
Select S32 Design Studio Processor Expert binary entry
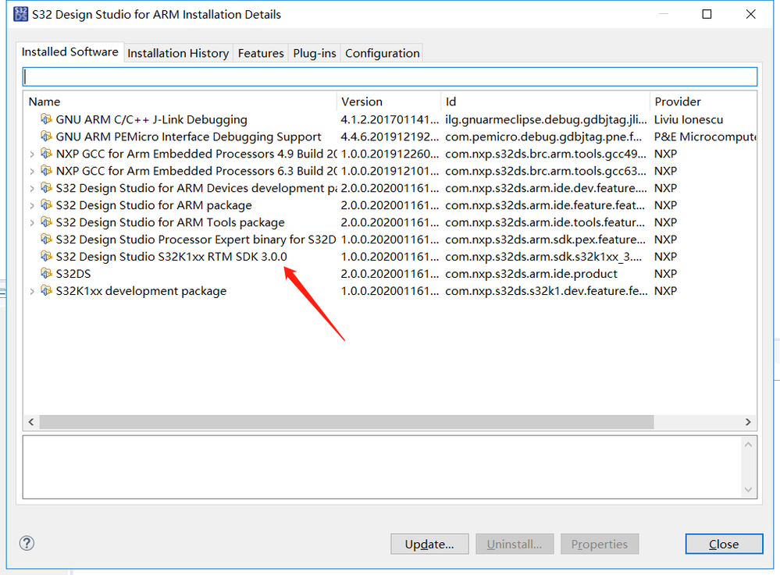[196, 240]
